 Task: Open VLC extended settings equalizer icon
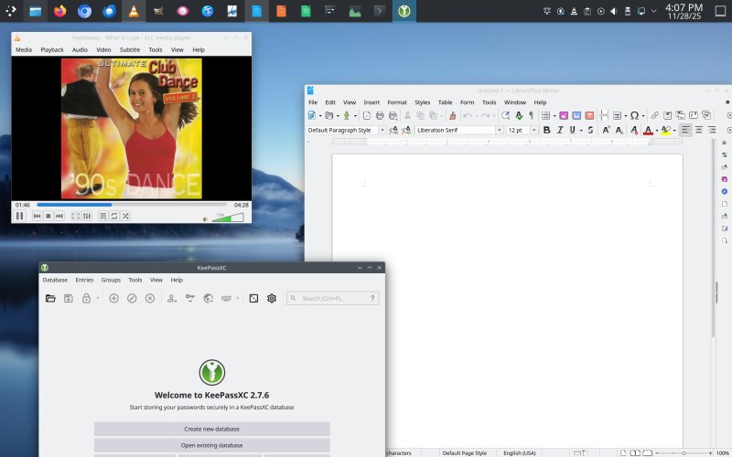coord(87,216)
